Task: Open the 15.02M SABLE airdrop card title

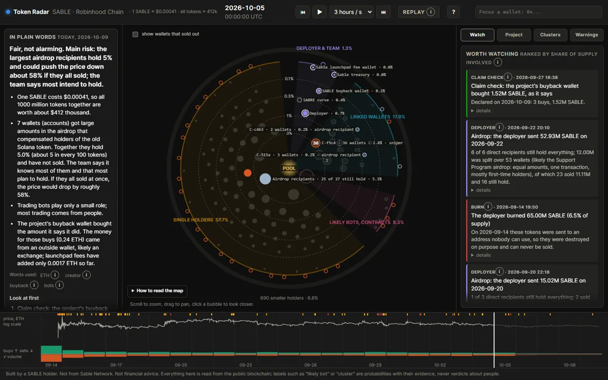Action: coord(528,284)
